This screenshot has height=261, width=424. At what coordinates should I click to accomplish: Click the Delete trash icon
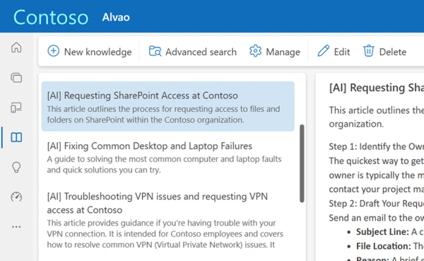tap(368, 51)
